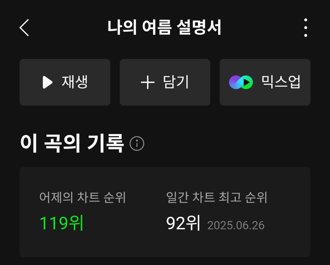Tap the song title 나의 여름 설명서
The height and width of the screenshot is (265, 330).
coord(164,27)
